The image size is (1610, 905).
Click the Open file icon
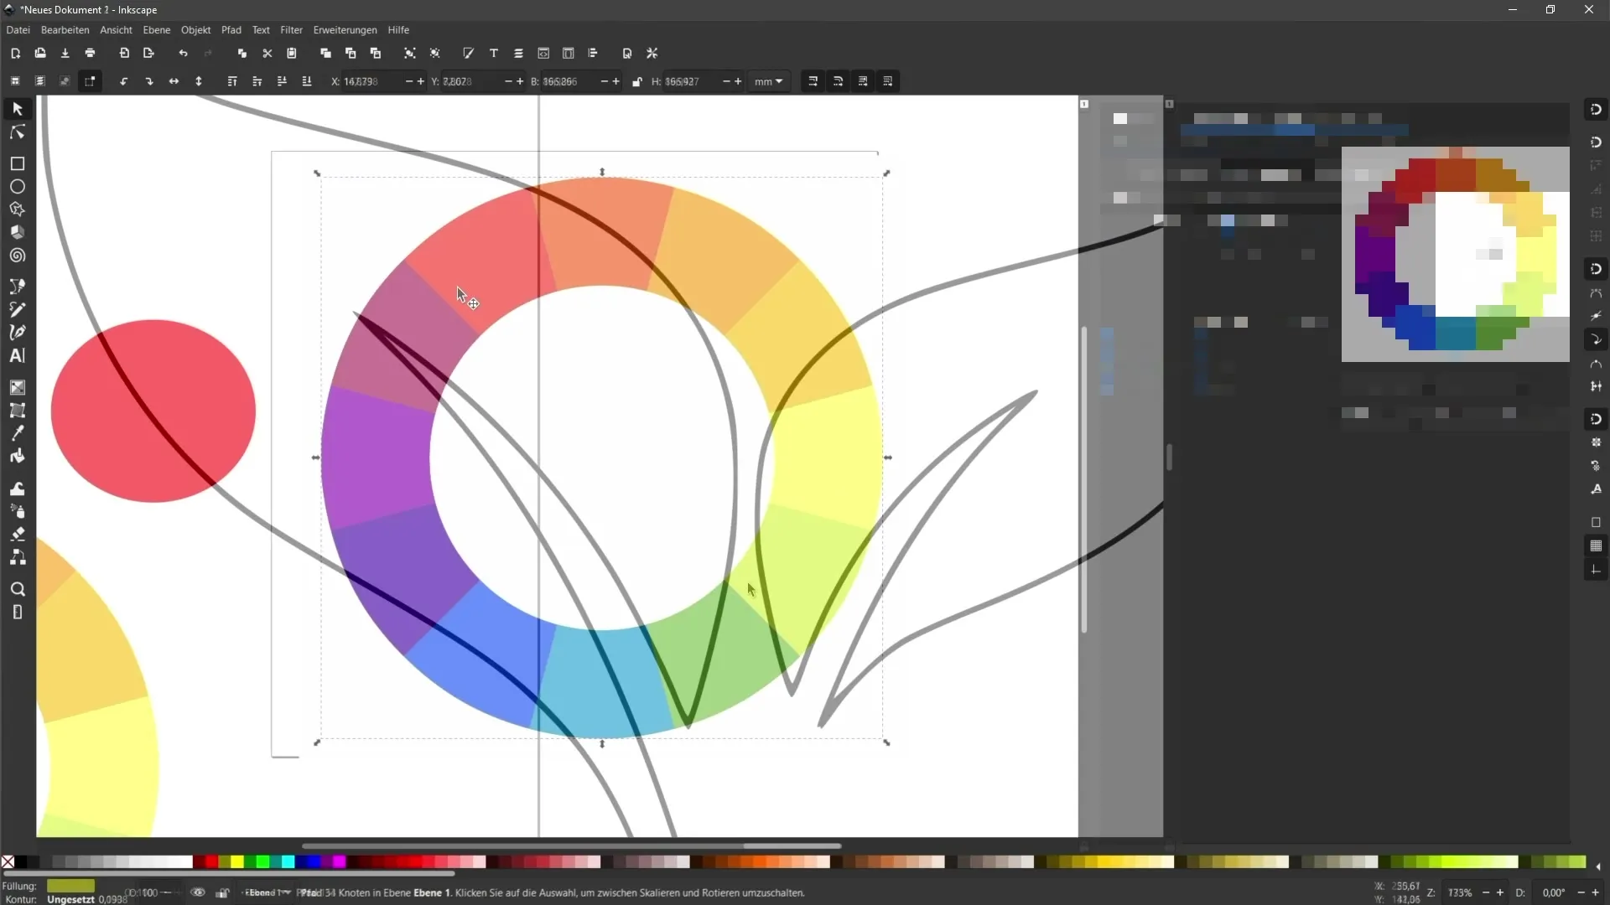coord(40,54)
